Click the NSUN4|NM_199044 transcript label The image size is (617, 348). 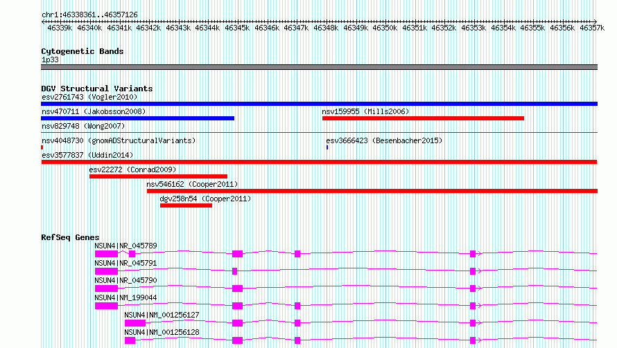coord(126,297)
